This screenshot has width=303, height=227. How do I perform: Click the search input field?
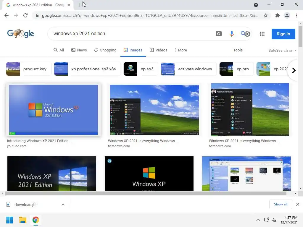[131, 34]
